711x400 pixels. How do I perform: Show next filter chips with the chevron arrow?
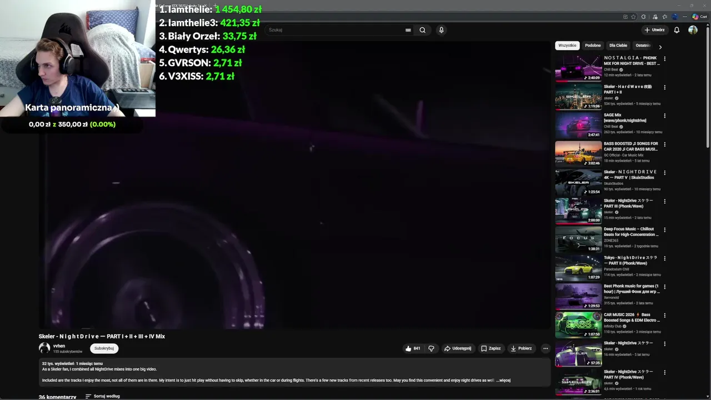tap(660, 47)
